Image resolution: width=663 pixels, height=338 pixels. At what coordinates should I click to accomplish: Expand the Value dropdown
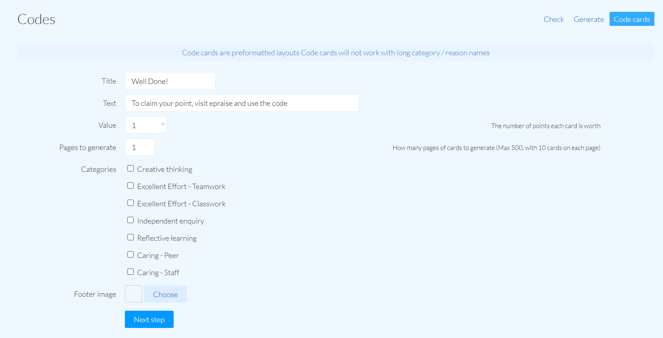[146, 125]
